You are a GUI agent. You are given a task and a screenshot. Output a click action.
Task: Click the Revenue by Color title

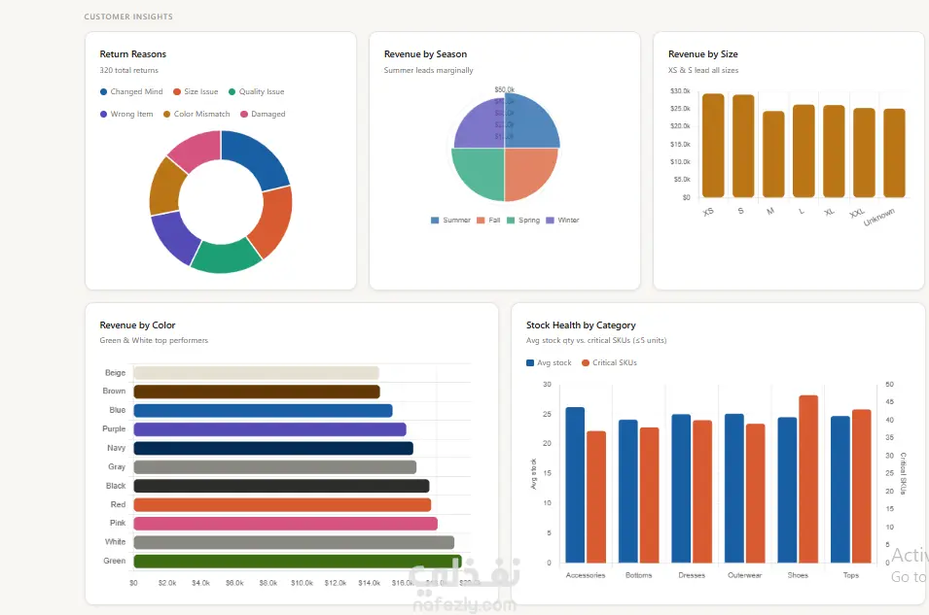click(137, 325)
